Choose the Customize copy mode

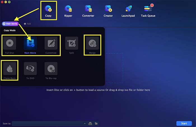(x=51, y=45)
